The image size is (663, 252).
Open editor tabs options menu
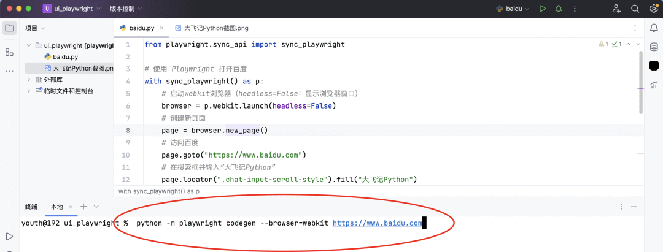[635, 28]
